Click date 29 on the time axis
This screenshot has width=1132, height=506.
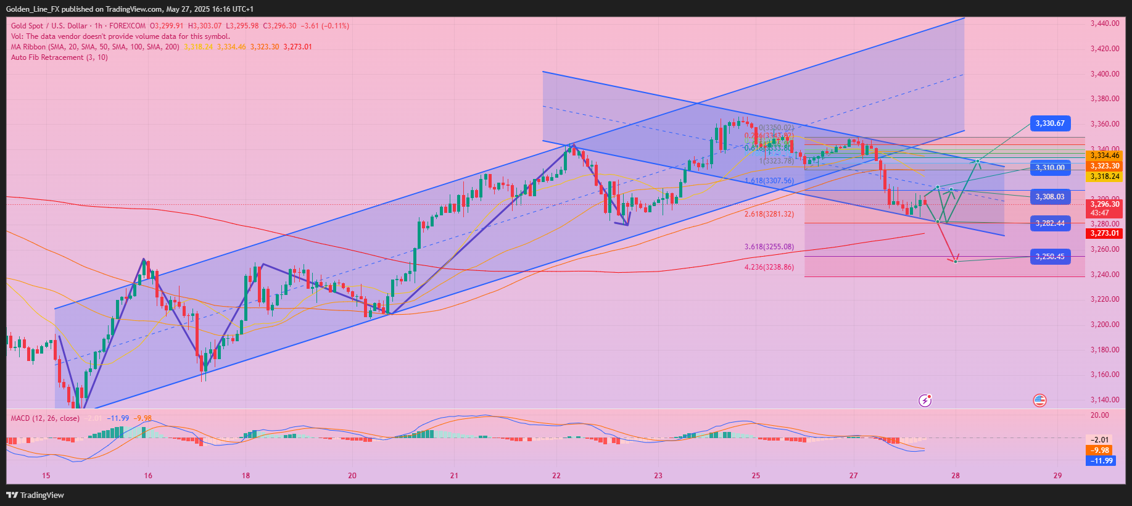click(x=1058, y=476)
